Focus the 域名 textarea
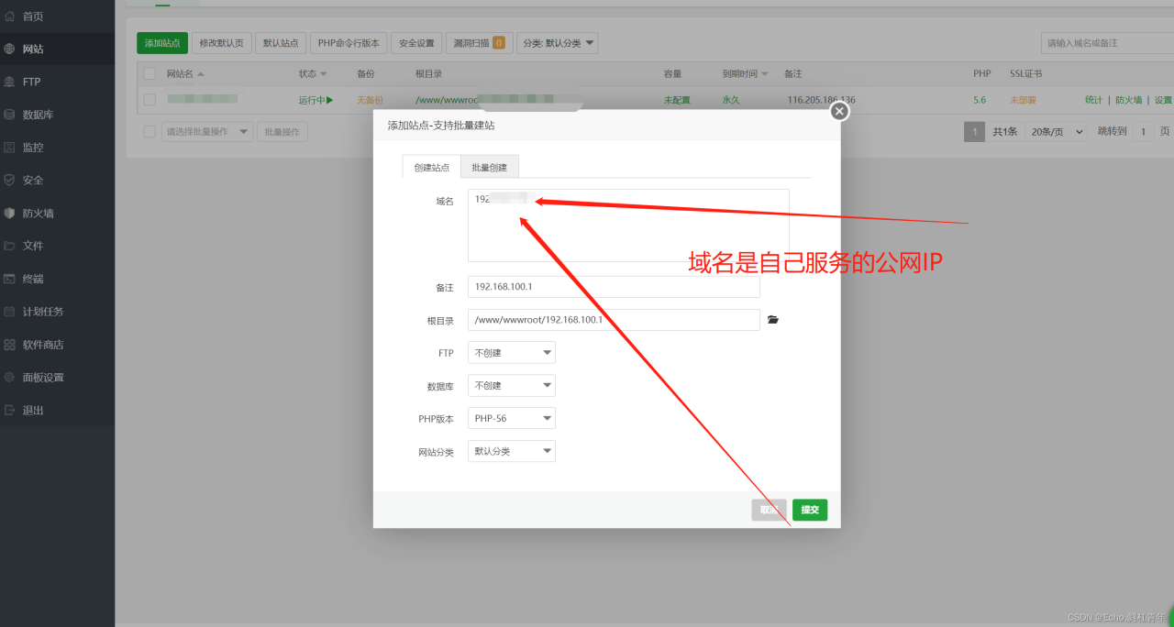 (628, 225)
